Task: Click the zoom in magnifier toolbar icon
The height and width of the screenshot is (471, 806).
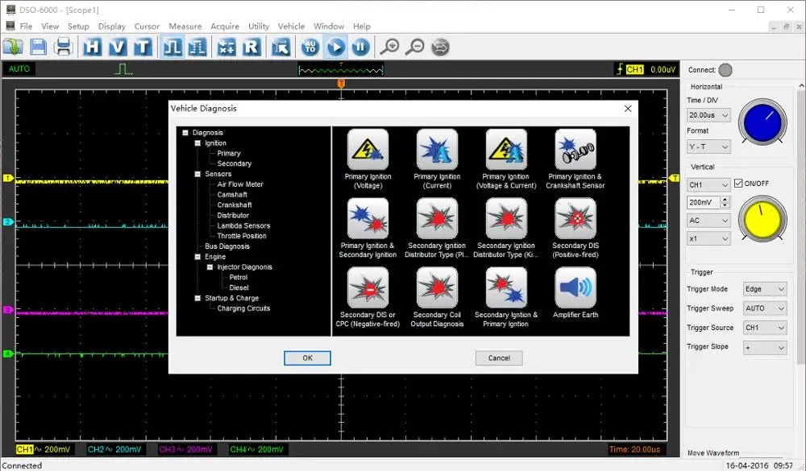Action: [389, 47]
